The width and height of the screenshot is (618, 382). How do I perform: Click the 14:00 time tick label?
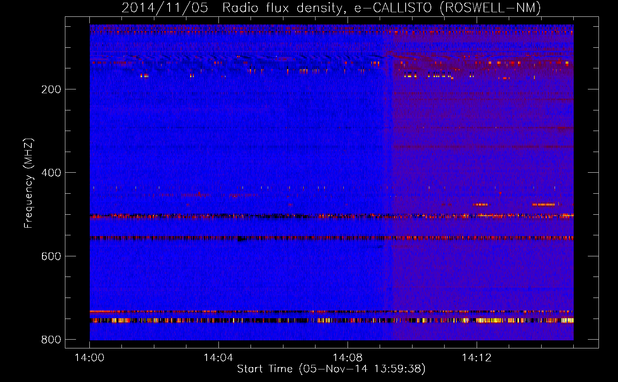tap(89, 358)
